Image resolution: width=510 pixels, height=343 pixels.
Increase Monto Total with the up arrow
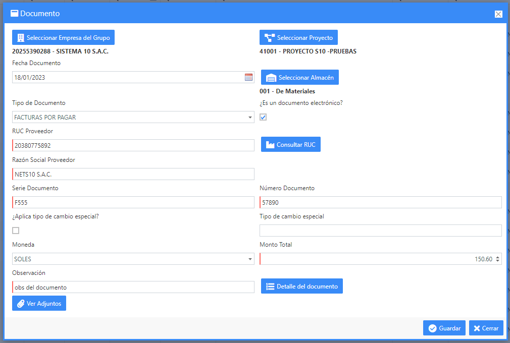498,257
